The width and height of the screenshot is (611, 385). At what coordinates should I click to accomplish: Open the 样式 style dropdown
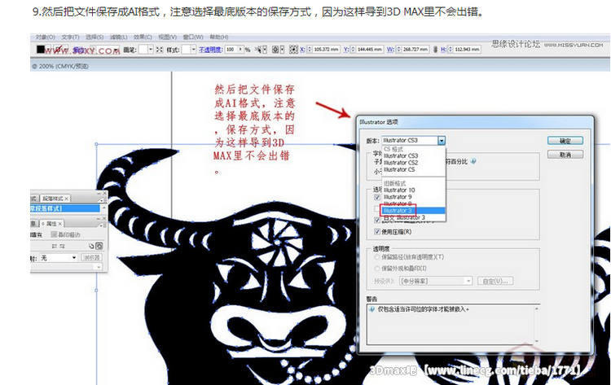[193, 50]
